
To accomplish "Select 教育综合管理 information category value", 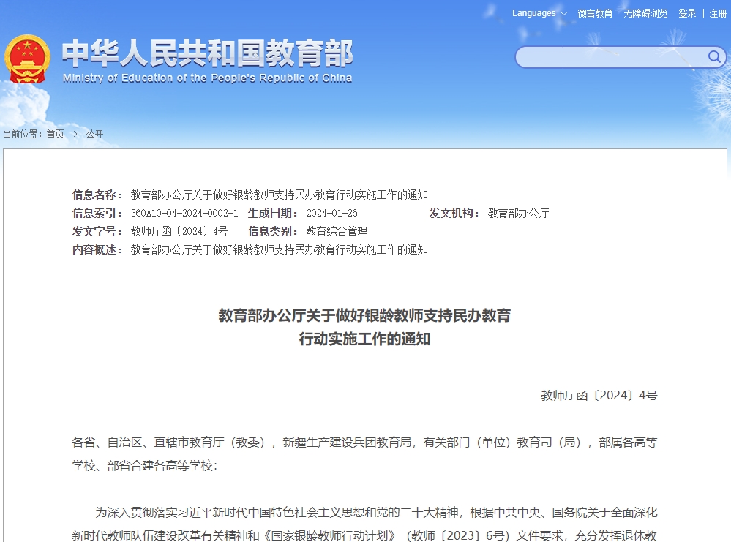I will point(337,231).
